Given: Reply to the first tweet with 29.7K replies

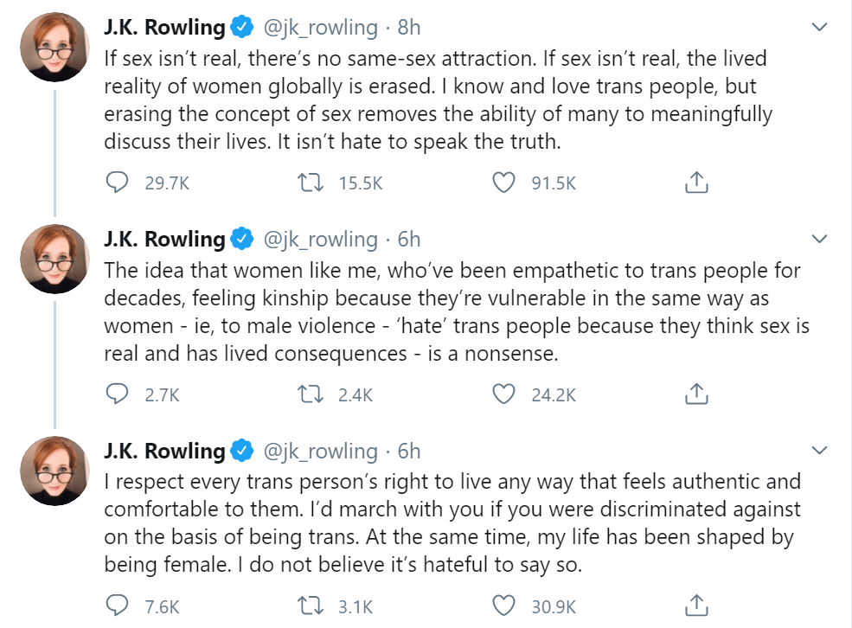Looking at the screenshot, I should 118,183.
